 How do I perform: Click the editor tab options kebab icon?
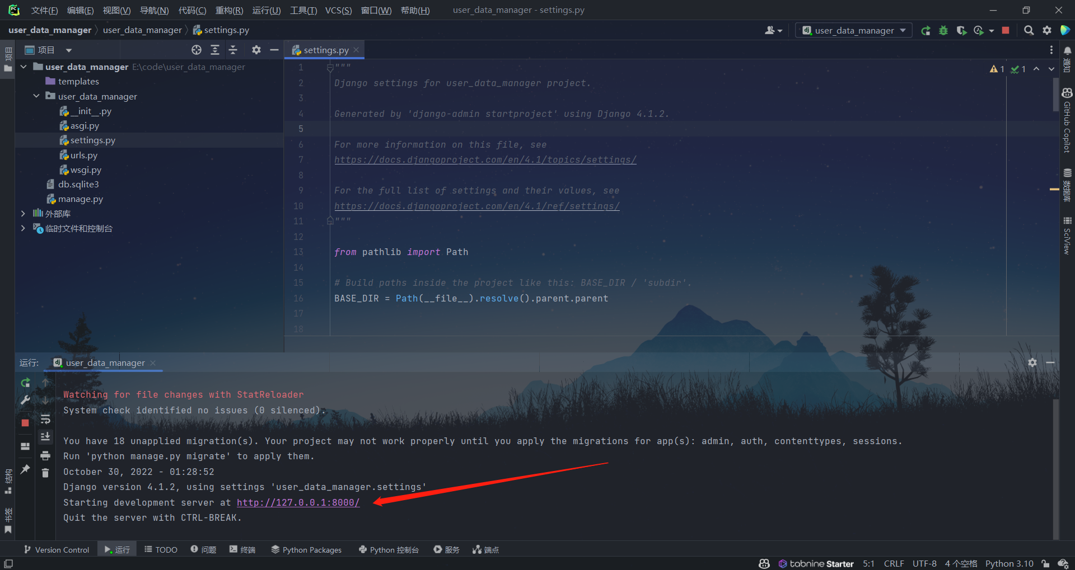pos(1051,50)
